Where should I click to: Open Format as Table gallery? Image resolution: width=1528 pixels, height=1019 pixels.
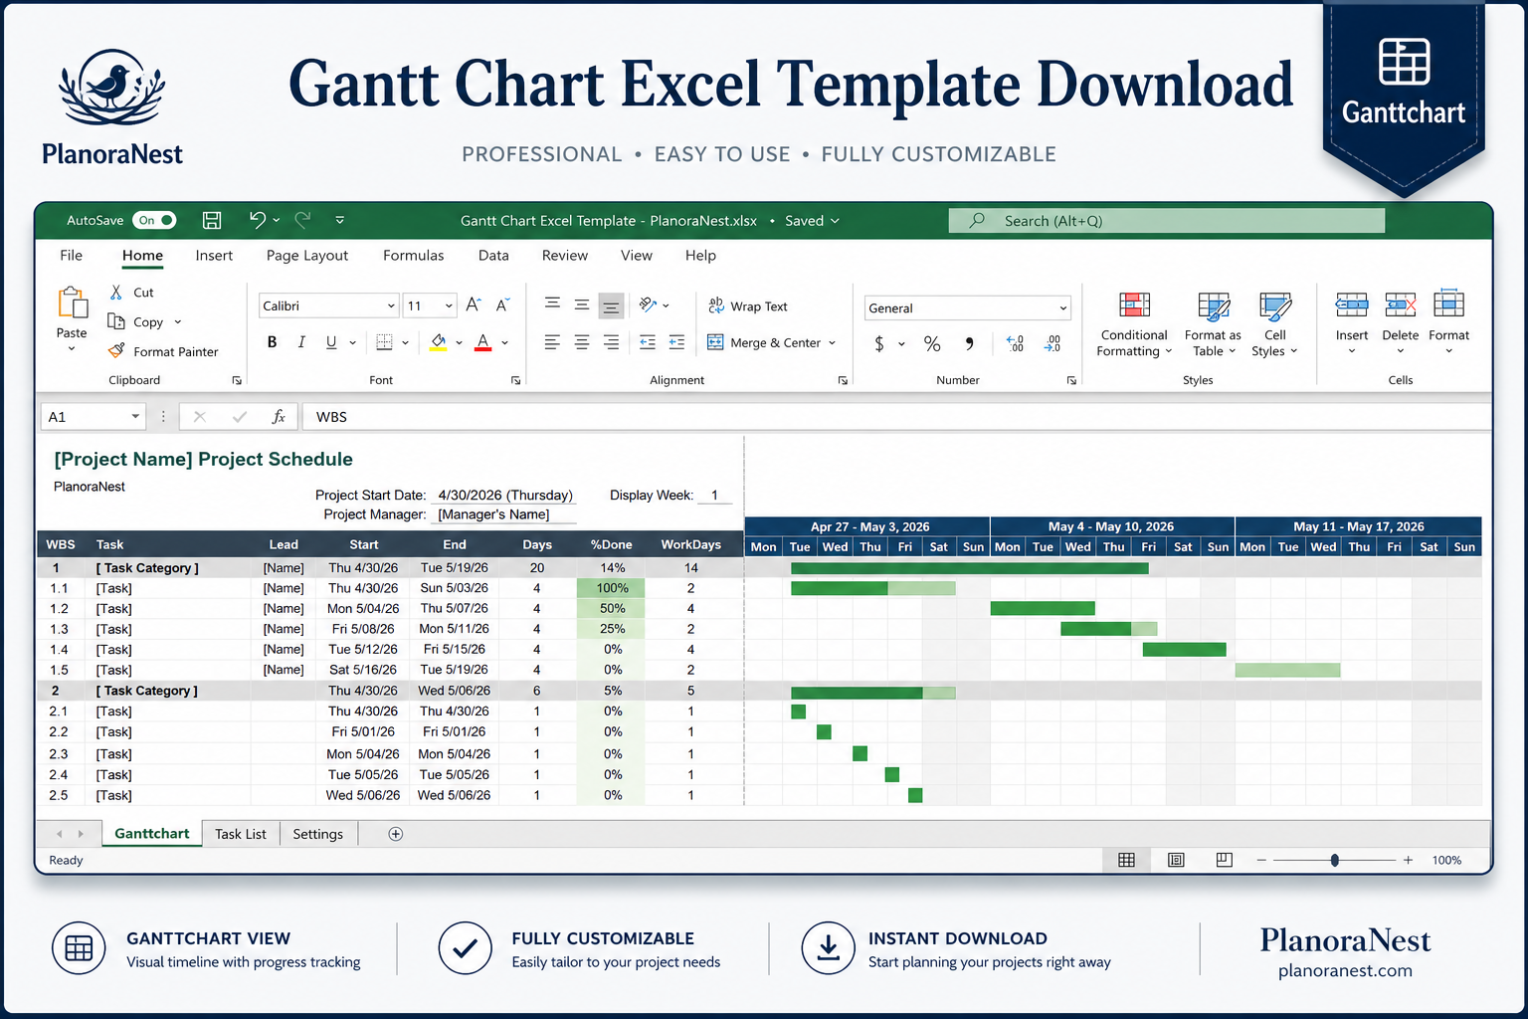point(1213,323)
